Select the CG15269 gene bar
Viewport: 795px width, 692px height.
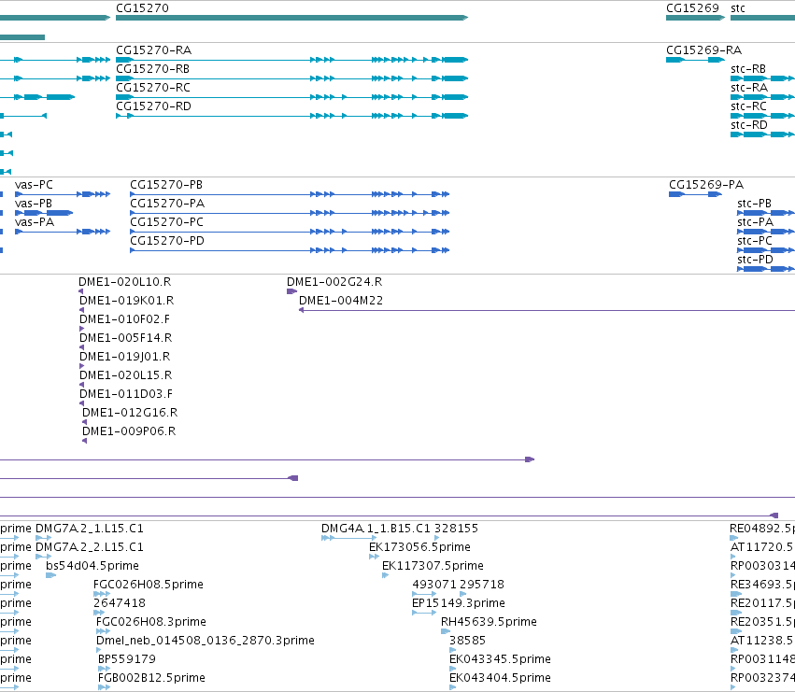click(x=695, y=18)
